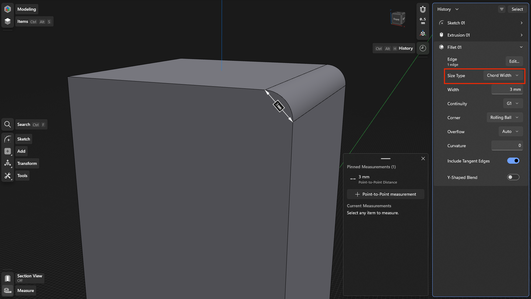Click the Select button in History panel

click(x=517, y=9)
